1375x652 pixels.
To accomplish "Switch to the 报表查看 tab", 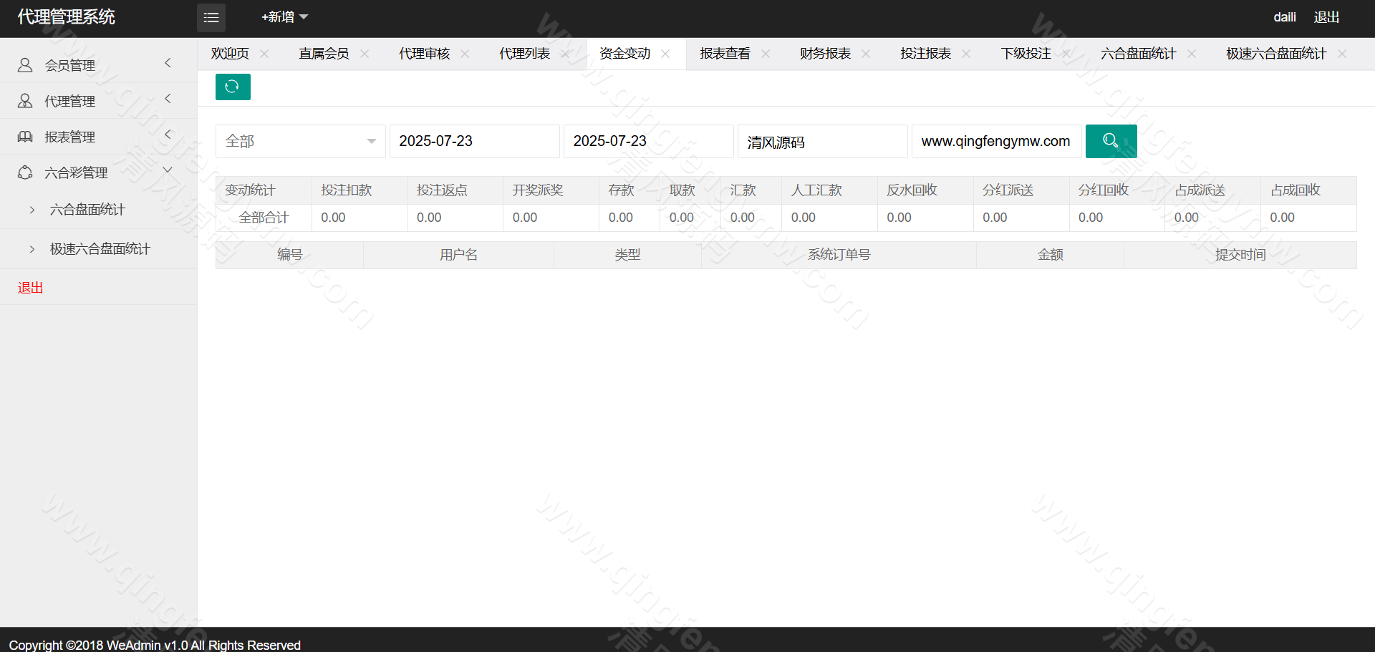I will (725, 54).
